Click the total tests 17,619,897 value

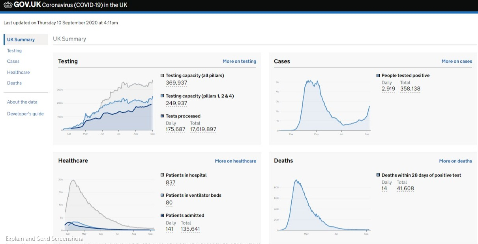pyautogui.click(x=203, y=129)
